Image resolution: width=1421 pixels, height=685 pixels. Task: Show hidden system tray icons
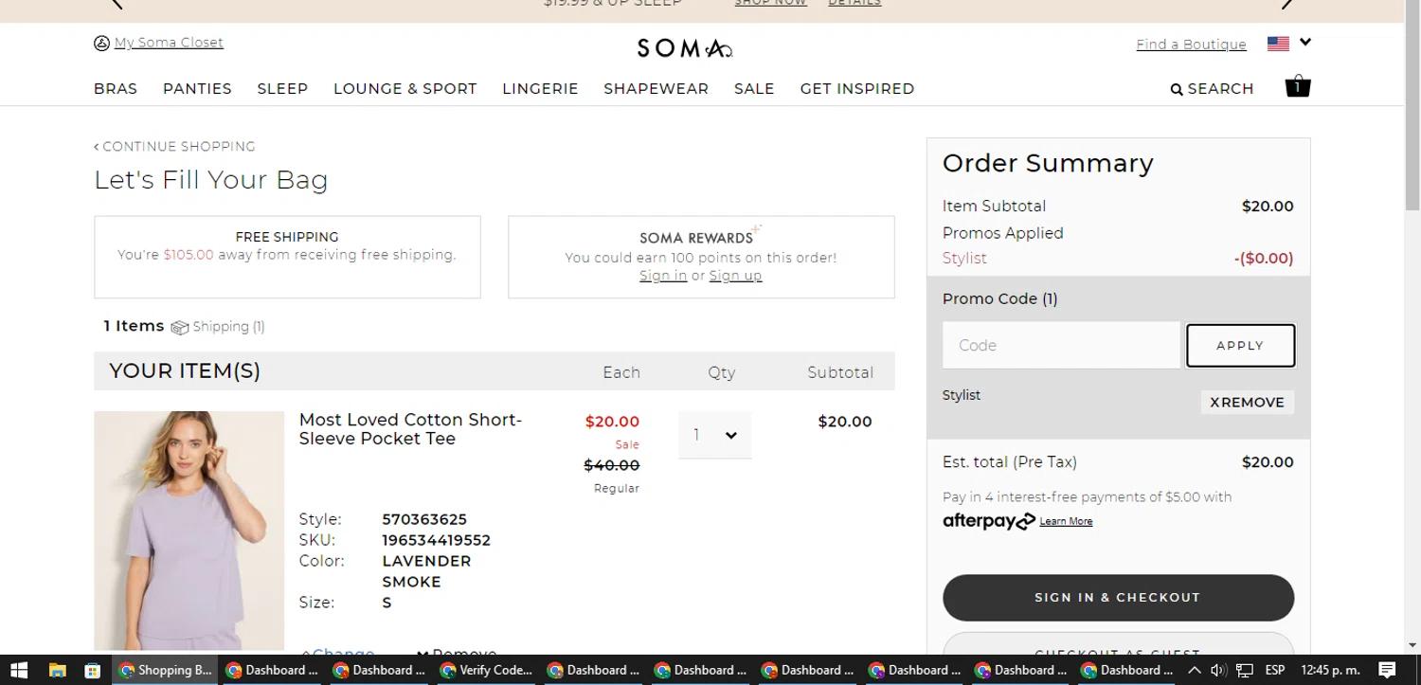[1195, 670]
